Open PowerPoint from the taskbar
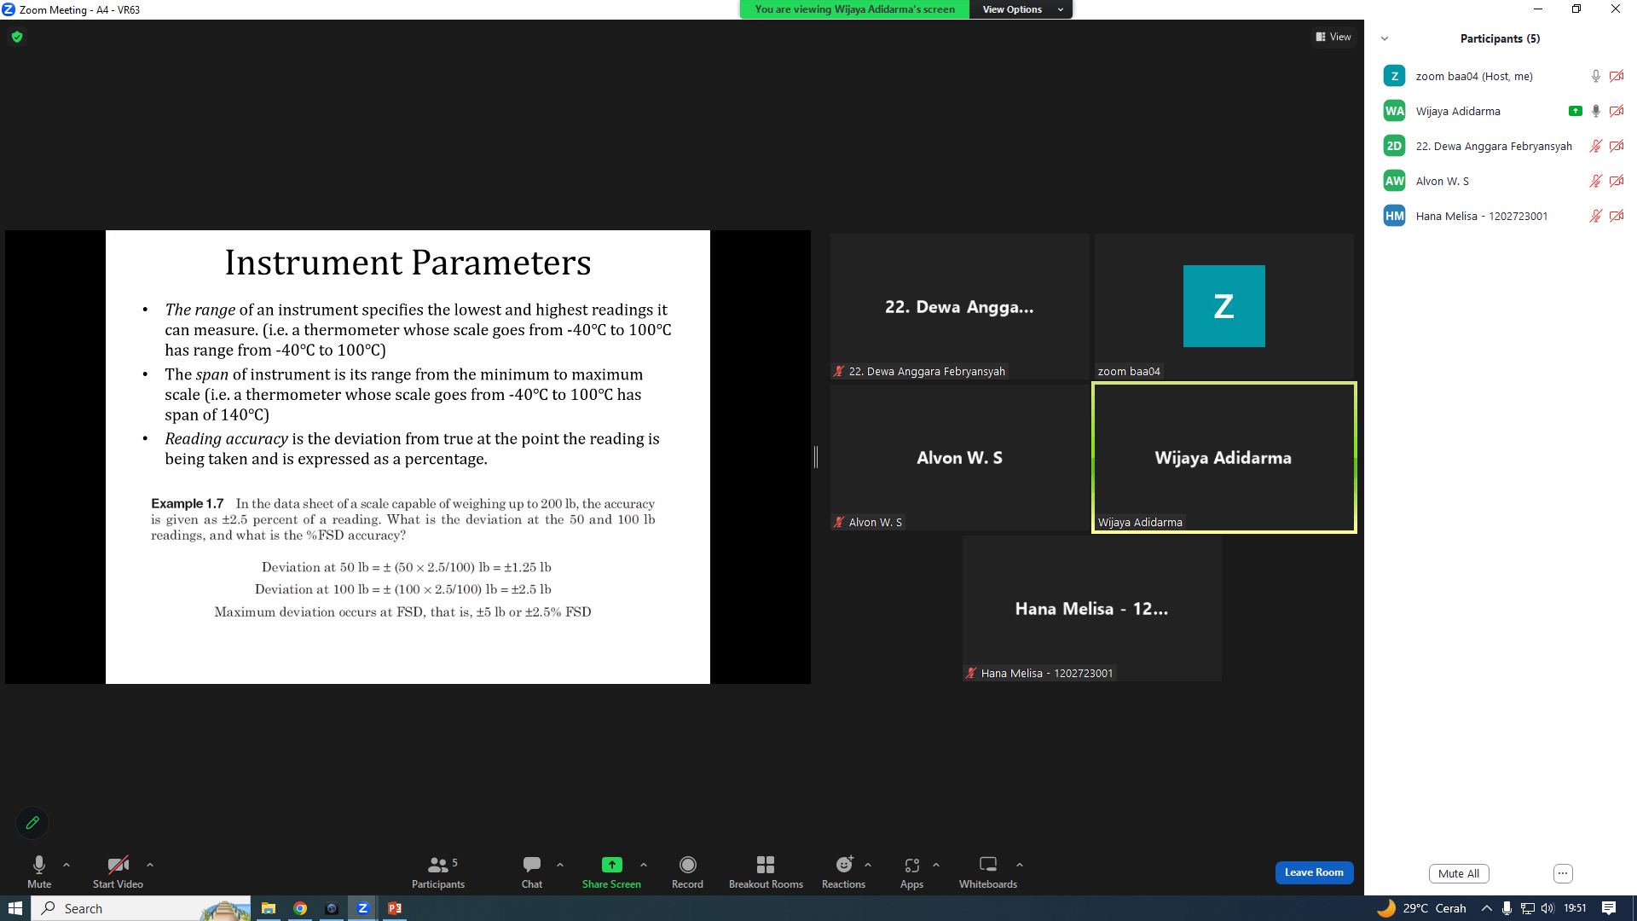The image size is (1637, 921). [x=395, y=908]
